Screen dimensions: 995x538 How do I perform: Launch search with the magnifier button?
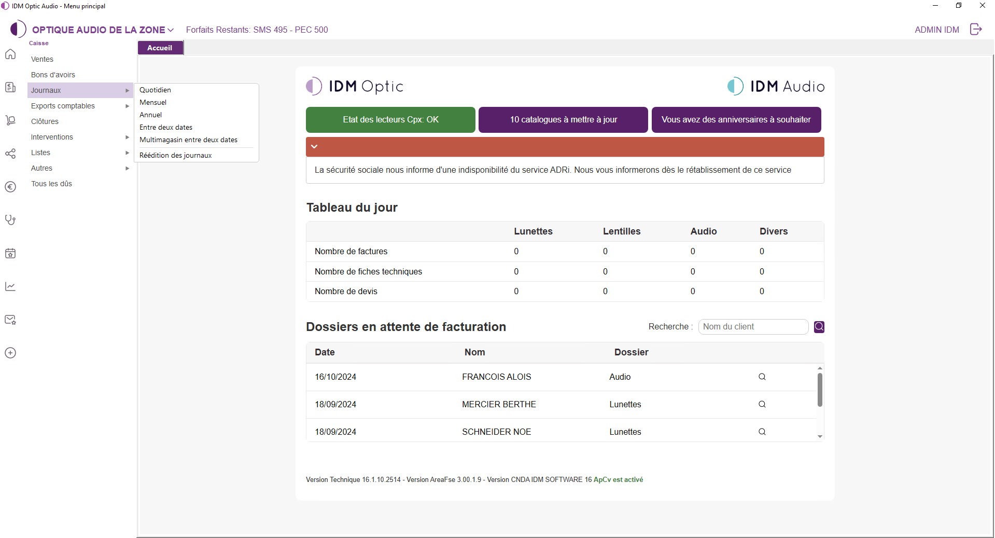(819, 326)
